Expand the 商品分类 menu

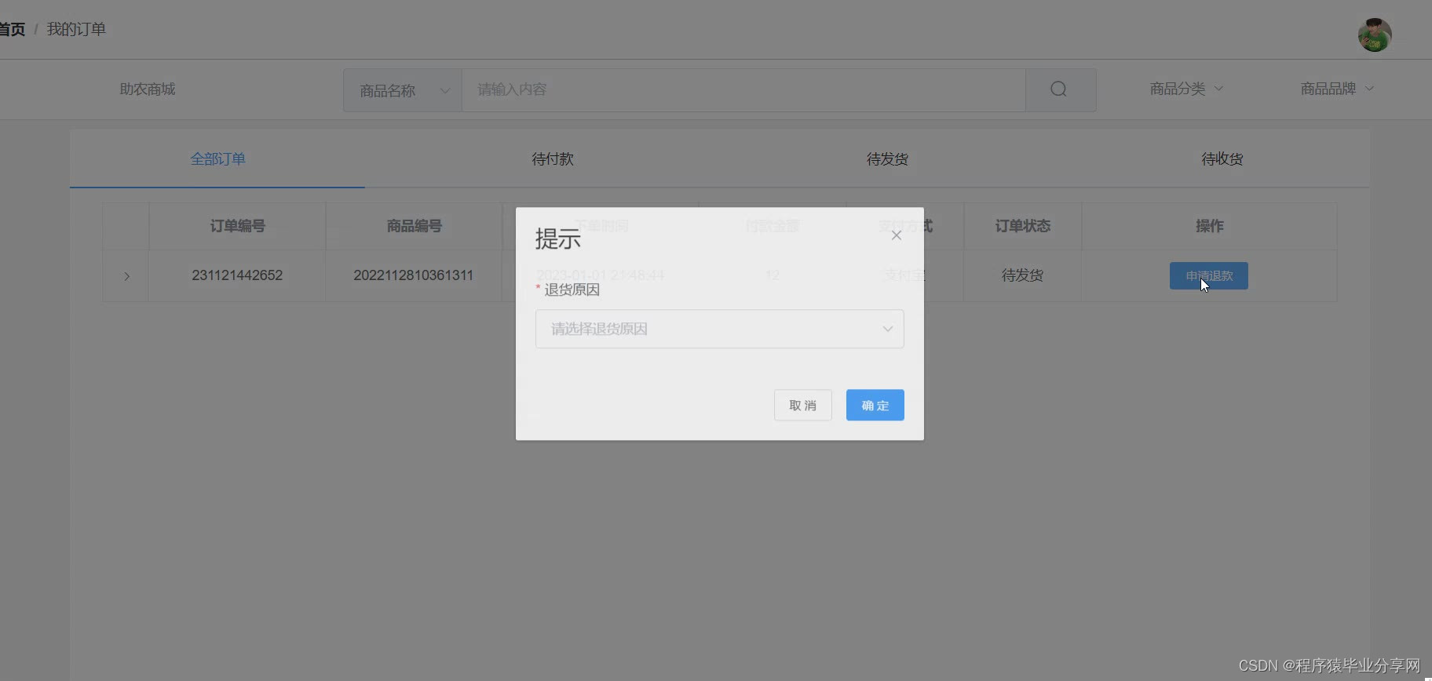click(1186, 89)
